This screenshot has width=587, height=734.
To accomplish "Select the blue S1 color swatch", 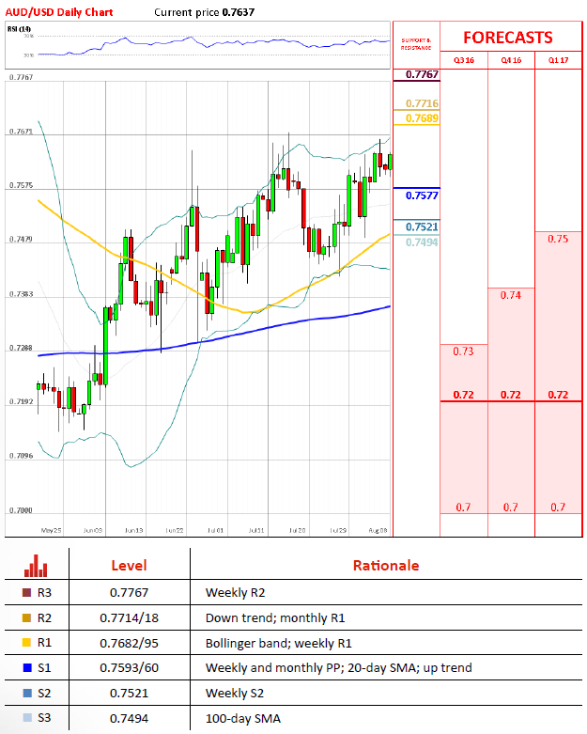I will pos(26,668).
